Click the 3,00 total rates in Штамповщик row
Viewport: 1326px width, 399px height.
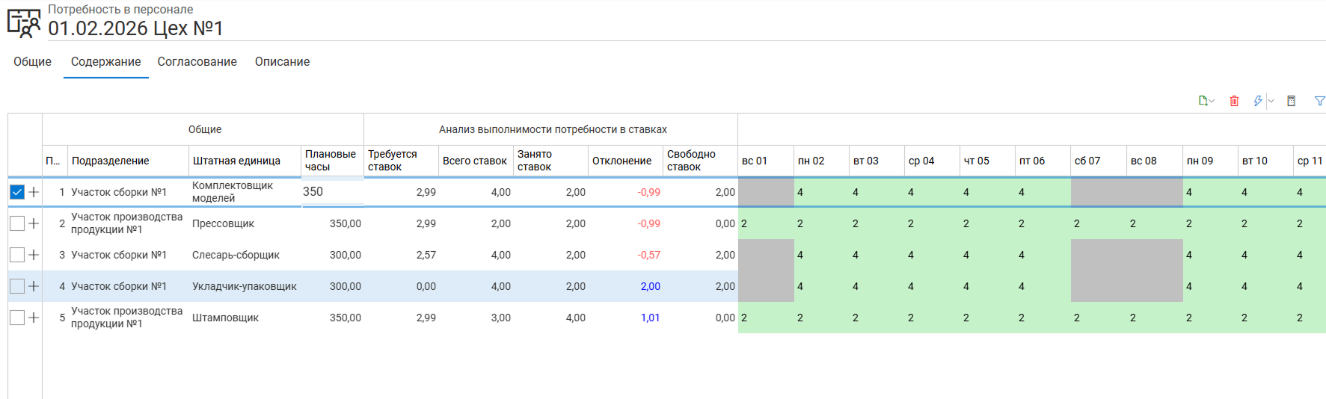point(501,318)
